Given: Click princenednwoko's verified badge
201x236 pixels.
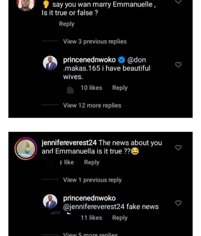Looking at the screenshot, I should (121, 60).
